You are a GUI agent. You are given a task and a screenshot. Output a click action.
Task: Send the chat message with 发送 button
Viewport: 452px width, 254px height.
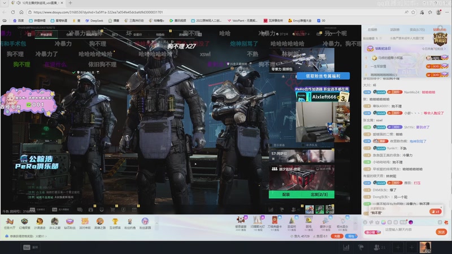tap(441, 232)
